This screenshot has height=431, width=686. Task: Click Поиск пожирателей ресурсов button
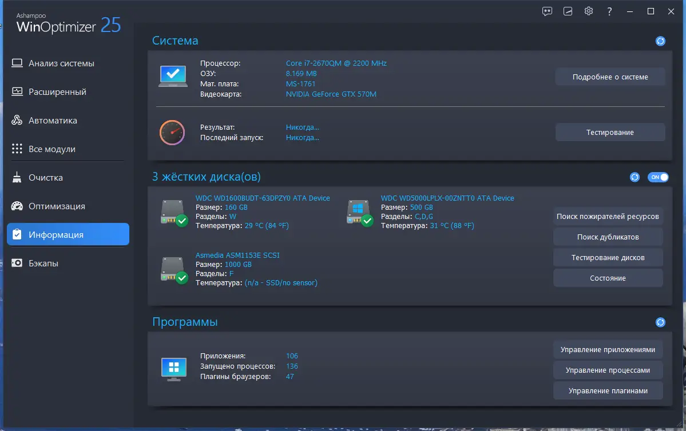[x=608, y=217]
